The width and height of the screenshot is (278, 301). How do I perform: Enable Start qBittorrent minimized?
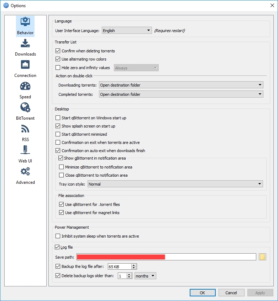tap(58, 134)
